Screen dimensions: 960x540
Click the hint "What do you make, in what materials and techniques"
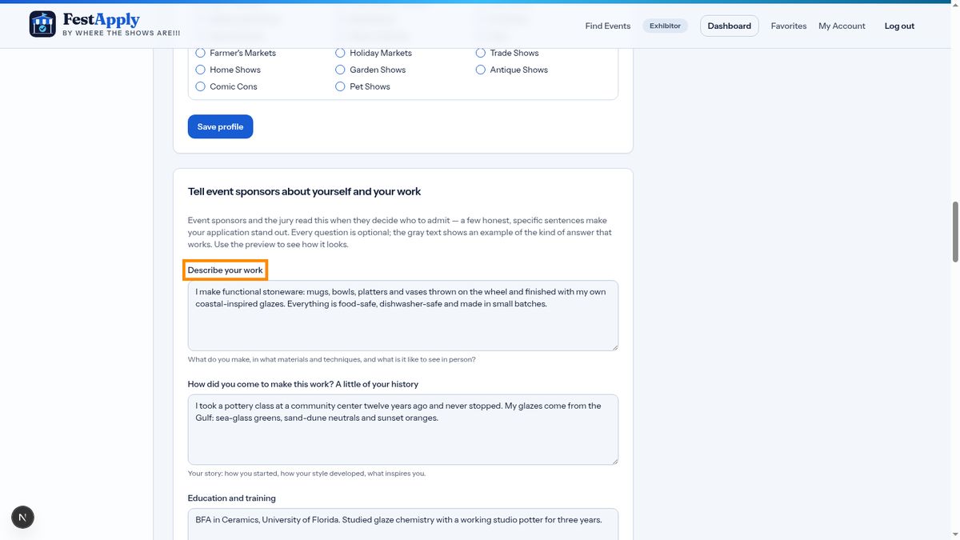[x=332, y=359]
